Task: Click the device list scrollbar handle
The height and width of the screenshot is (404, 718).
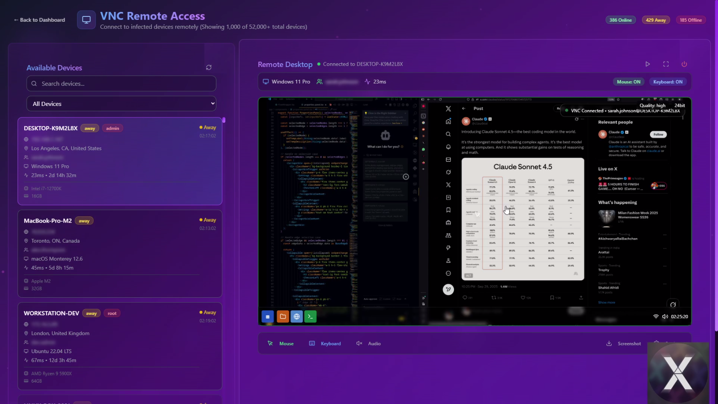Action: click(x=224, y=120)
